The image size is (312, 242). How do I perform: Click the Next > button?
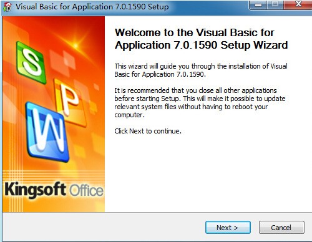coord(228,228)
